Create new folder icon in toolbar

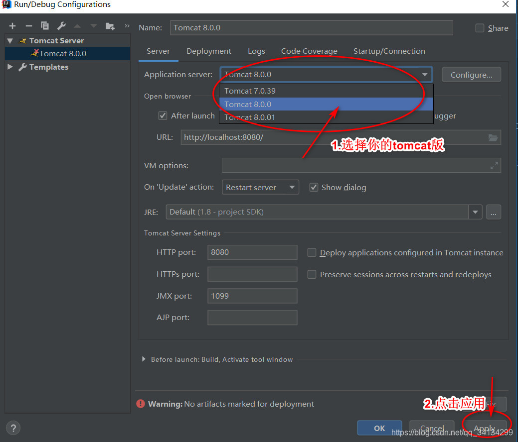110,26
